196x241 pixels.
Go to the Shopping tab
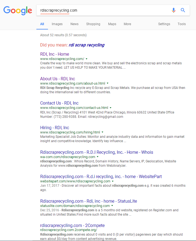[x=93, y=24]
